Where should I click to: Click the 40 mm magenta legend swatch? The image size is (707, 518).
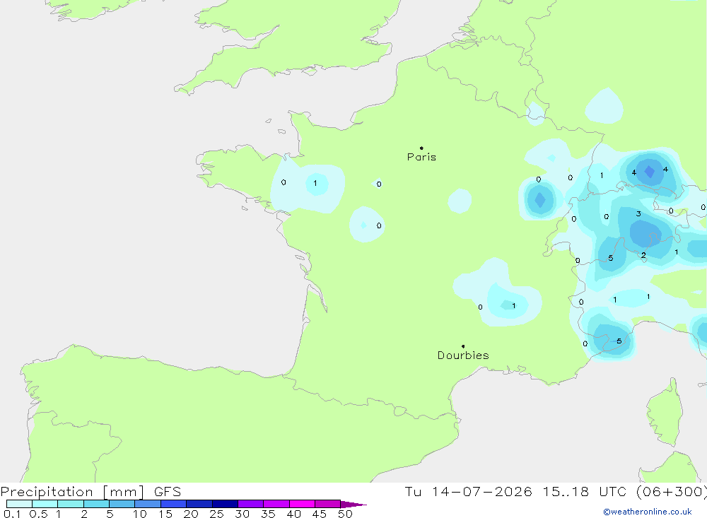[302, 504]
